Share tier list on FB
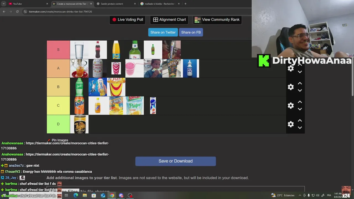The width and height of the screenshot is (354, 199). (191, 32)
